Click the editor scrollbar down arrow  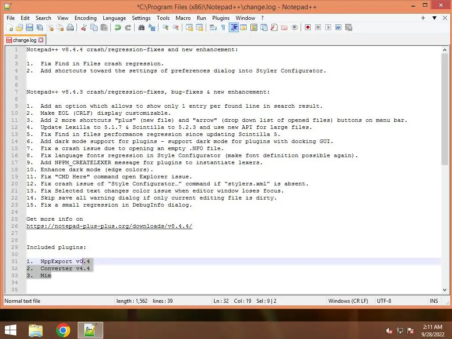coord(444,290)
